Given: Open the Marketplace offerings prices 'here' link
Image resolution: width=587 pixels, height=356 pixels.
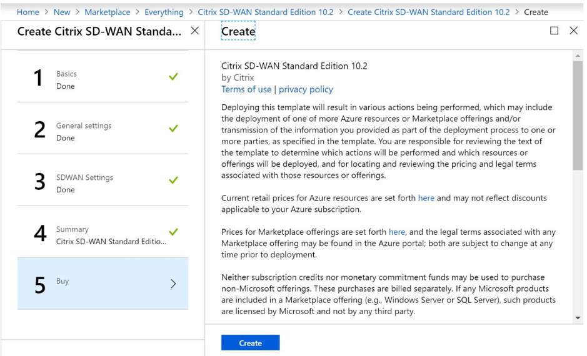Looking at the screenshot, I should 397,232.
